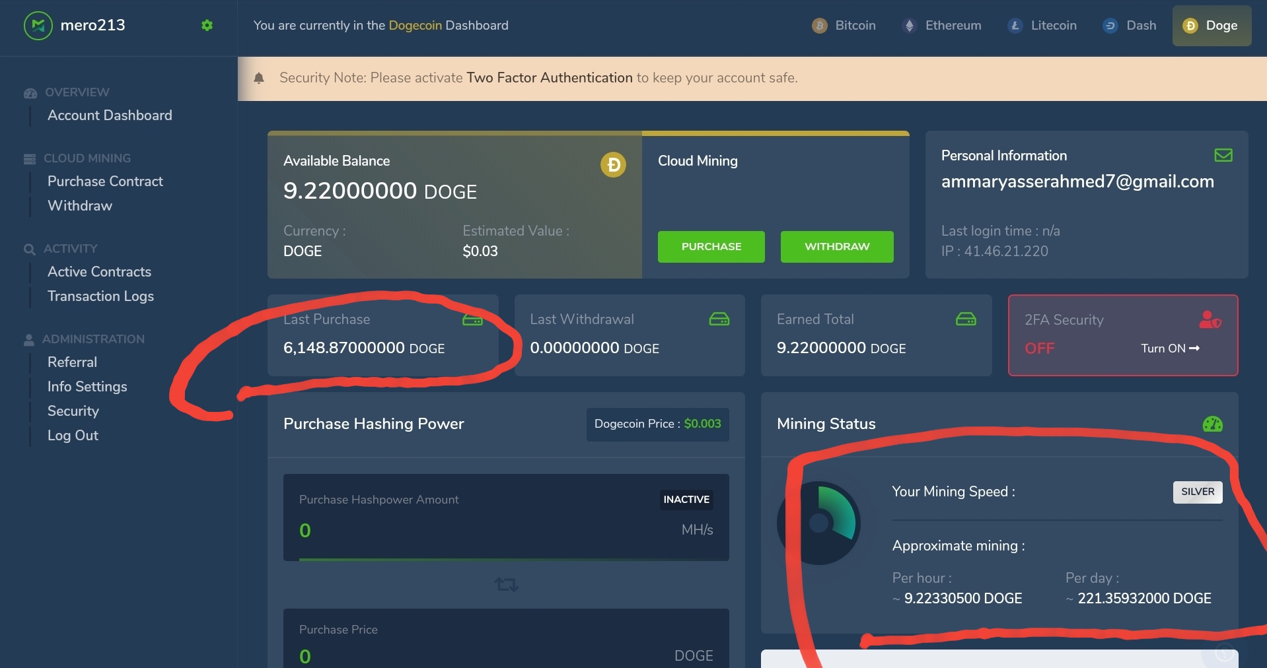
Task: Click the 2FA Security user shield icon
Action: 1210,319
